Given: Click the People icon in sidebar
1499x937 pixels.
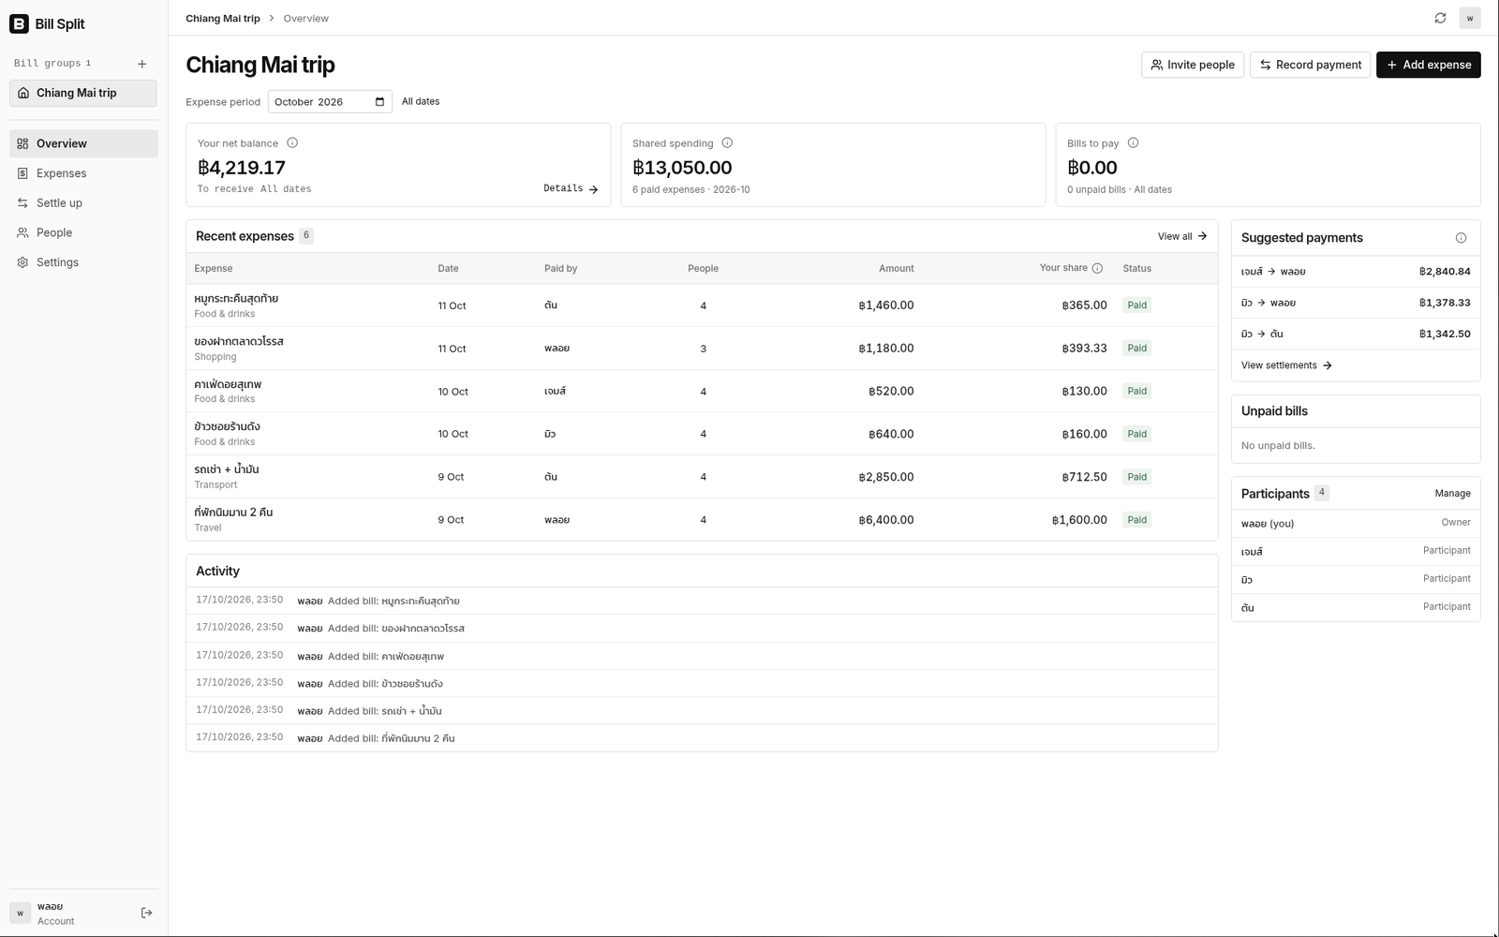Looking at the screenshot, I should (22, 232).
